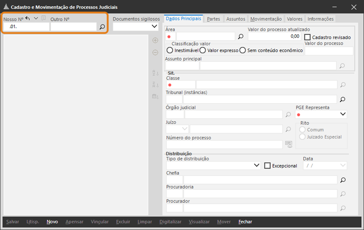Screen dimensions: 364x230
Task: Enable the Excepcional checkbox
Action: point(267,166)
